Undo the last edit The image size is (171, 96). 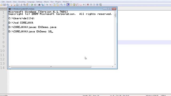click(32, 5)
